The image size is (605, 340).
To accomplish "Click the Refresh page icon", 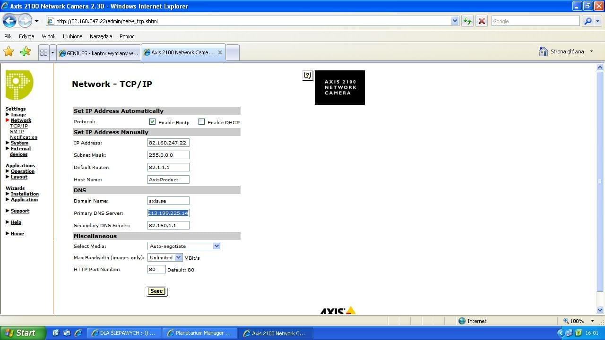I will point(467,21).
